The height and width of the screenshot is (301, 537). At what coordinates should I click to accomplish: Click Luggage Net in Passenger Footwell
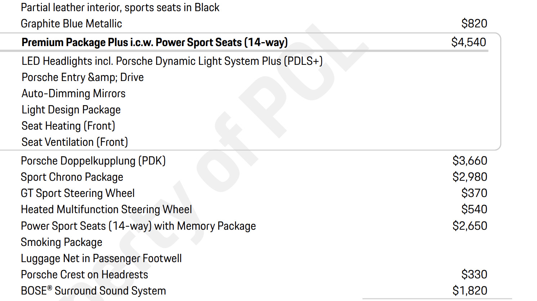[101, 259]
